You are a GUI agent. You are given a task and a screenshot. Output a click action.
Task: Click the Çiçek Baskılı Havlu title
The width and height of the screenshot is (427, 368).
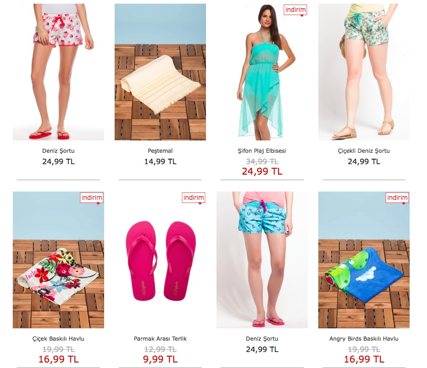pyautogui.click(x=58, y=339)
